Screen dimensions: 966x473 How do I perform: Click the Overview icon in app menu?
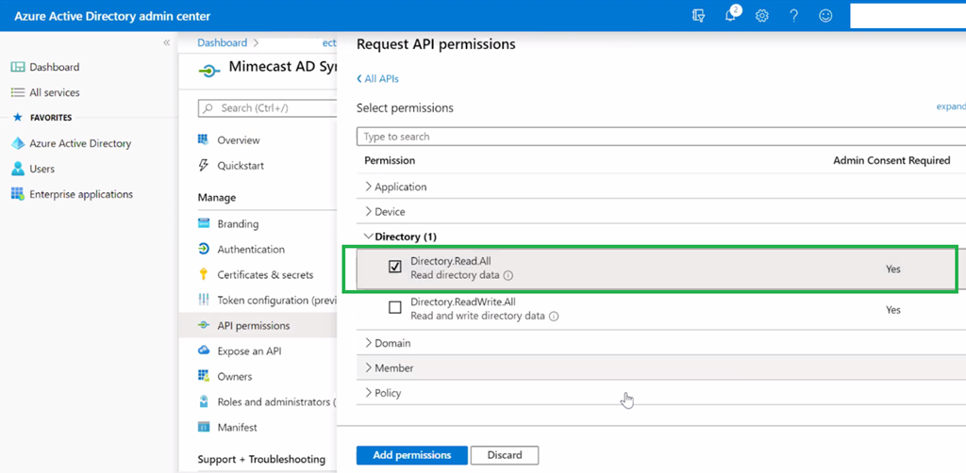(204, 139)
